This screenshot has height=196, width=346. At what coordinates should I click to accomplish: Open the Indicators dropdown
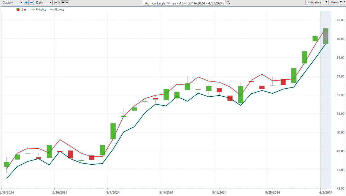point(317,2)
